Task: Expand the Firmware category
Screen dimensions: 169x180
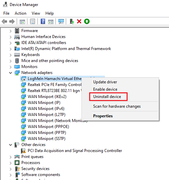Action: (10, 31)
